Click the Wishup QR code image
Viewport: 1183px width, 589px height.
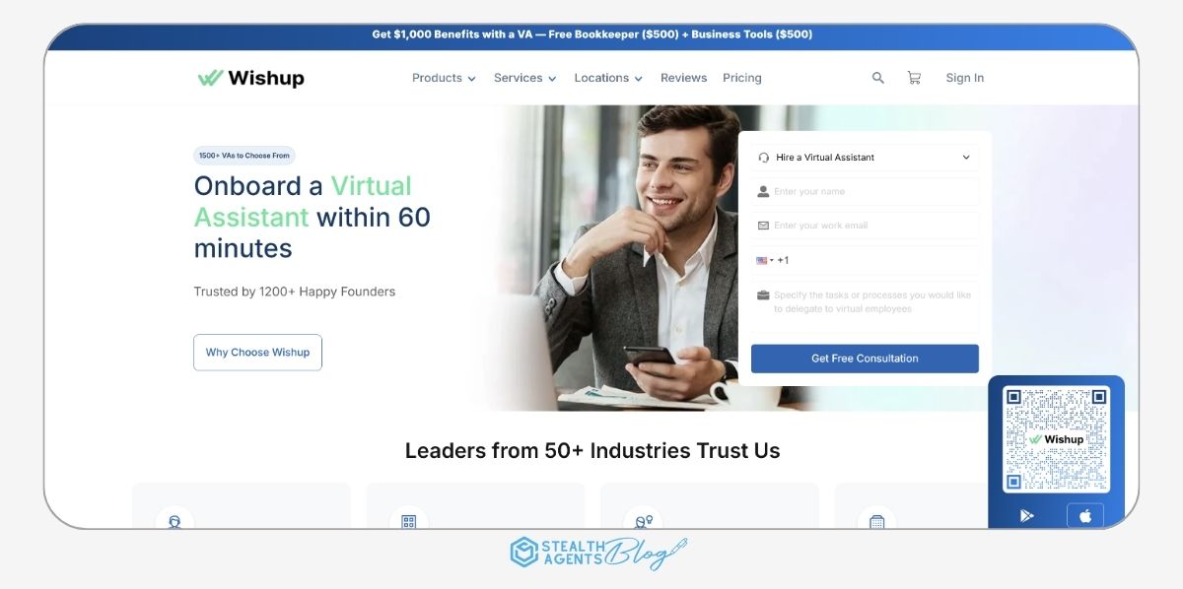(x=1056, y=439)
